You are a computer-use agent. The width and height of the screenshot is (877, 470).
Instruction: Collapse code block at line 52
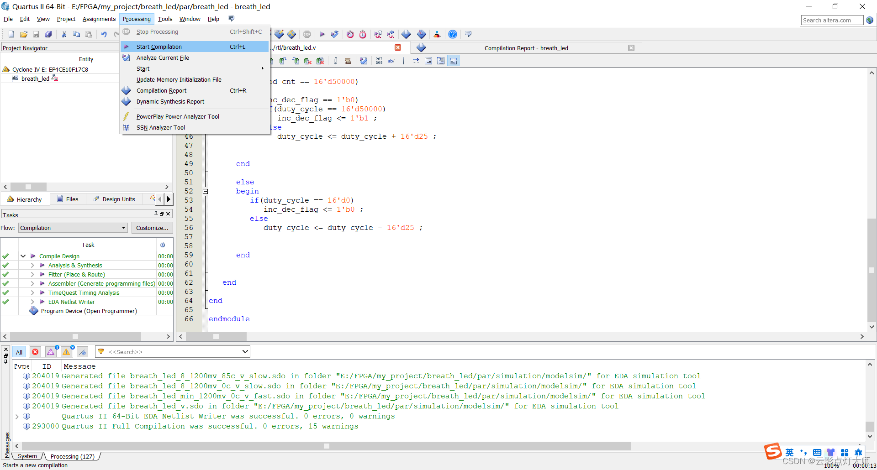pos(206,191)
